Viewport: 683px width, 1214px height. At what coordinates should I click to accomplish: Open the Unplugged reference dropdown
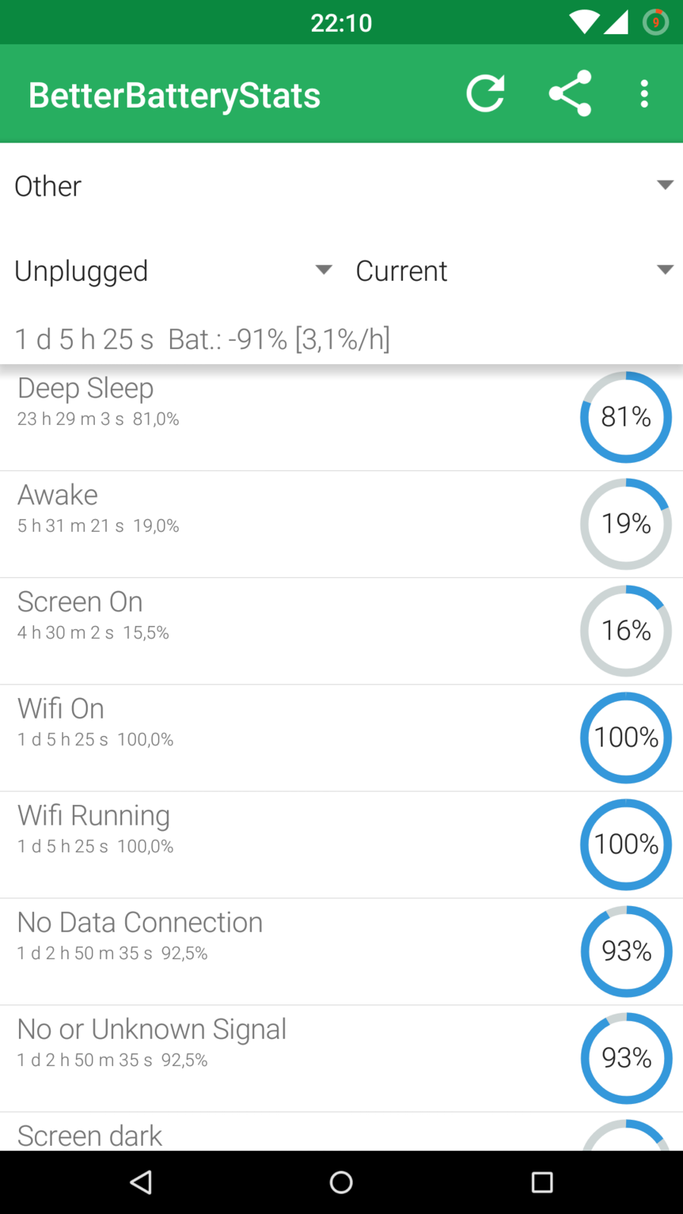pos(173,271)
